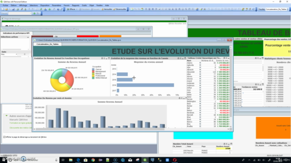The width and height of the screenshot is (291, 163).
Task: Click the Précédent selection button
Action: pos(85,9)
